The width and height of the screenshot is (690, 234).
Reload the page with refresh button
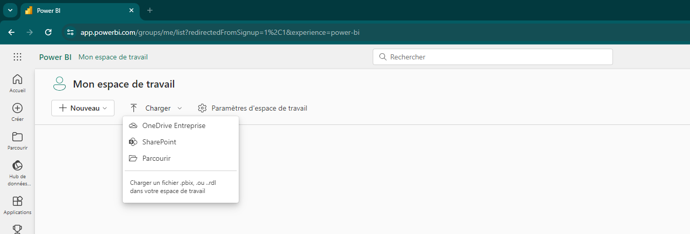(48, 32)
